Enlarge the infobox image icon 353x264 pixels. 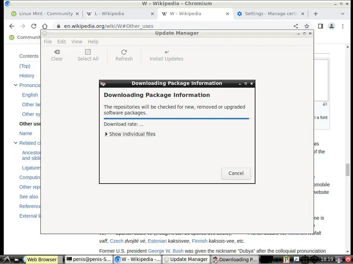(325, 104)
